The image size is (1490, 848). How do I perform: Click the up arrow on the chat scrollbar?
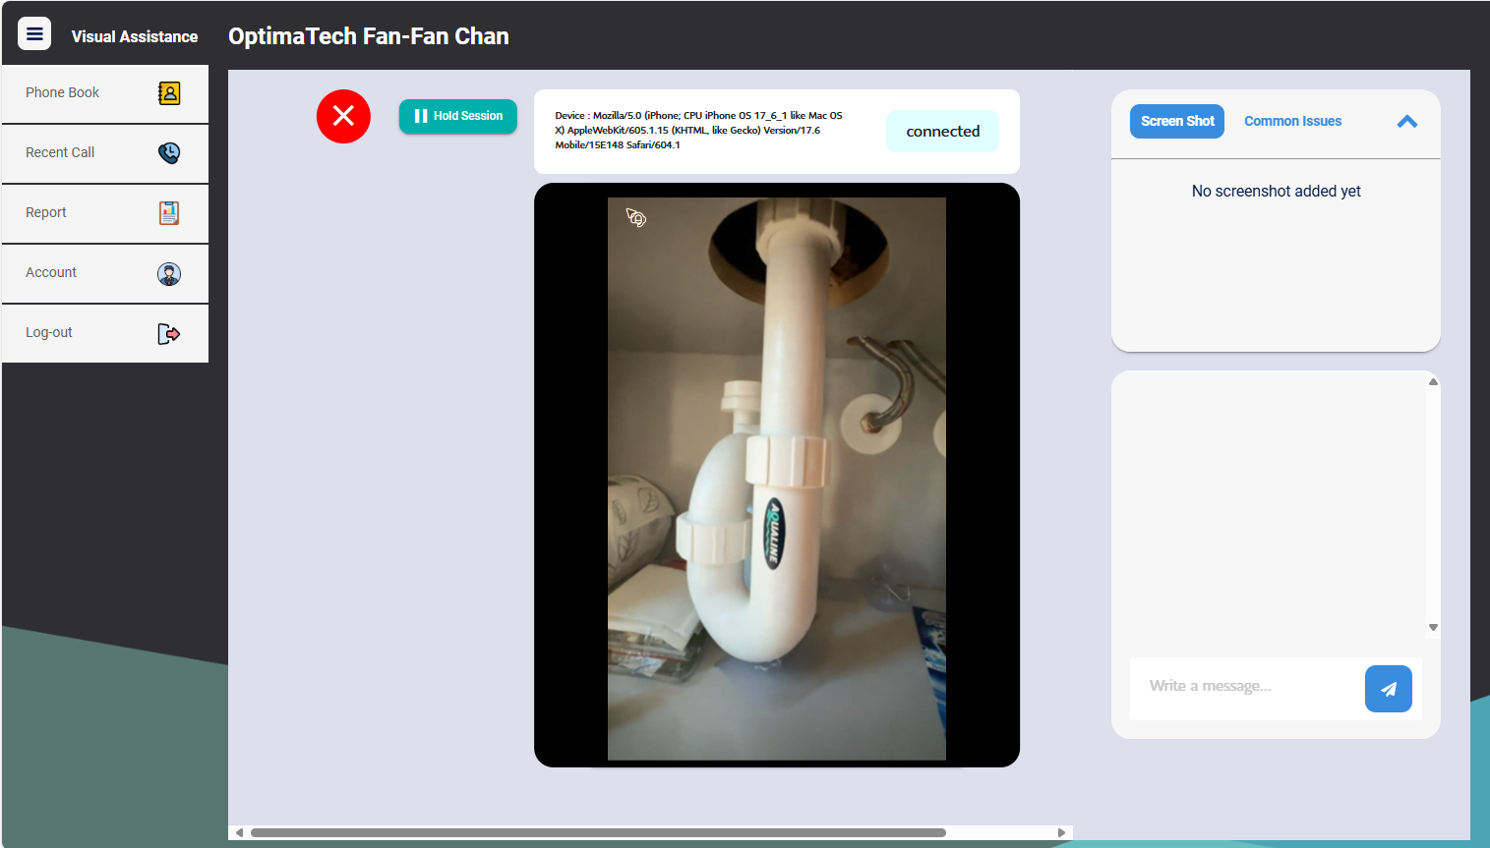click(1433, 381)
